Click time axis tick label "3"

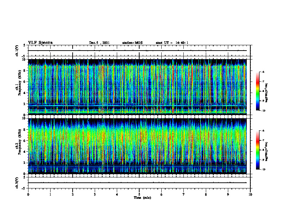[95, 194]
